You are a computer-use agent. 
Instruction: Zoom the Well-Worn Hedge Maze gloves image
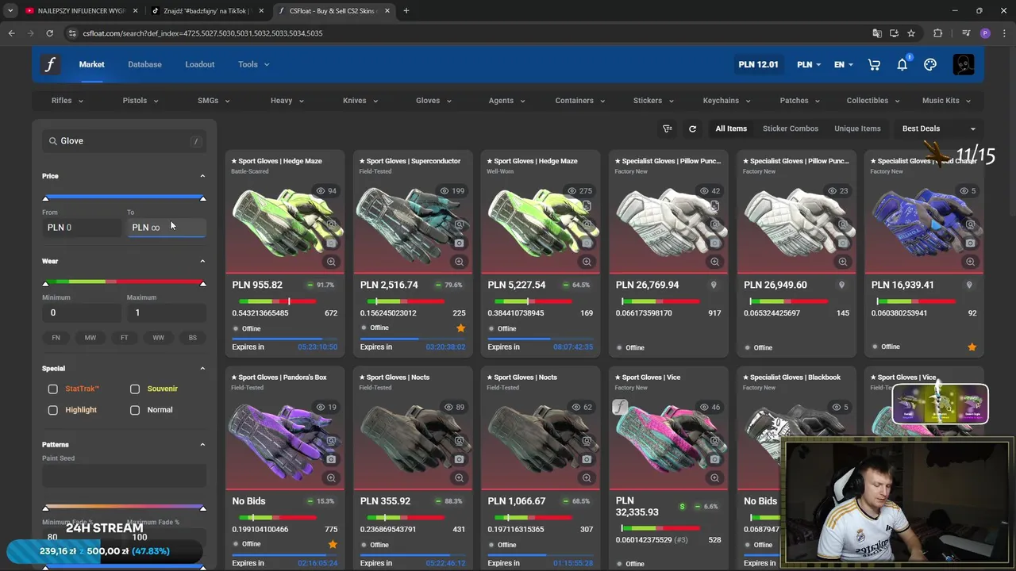(587, 262)
